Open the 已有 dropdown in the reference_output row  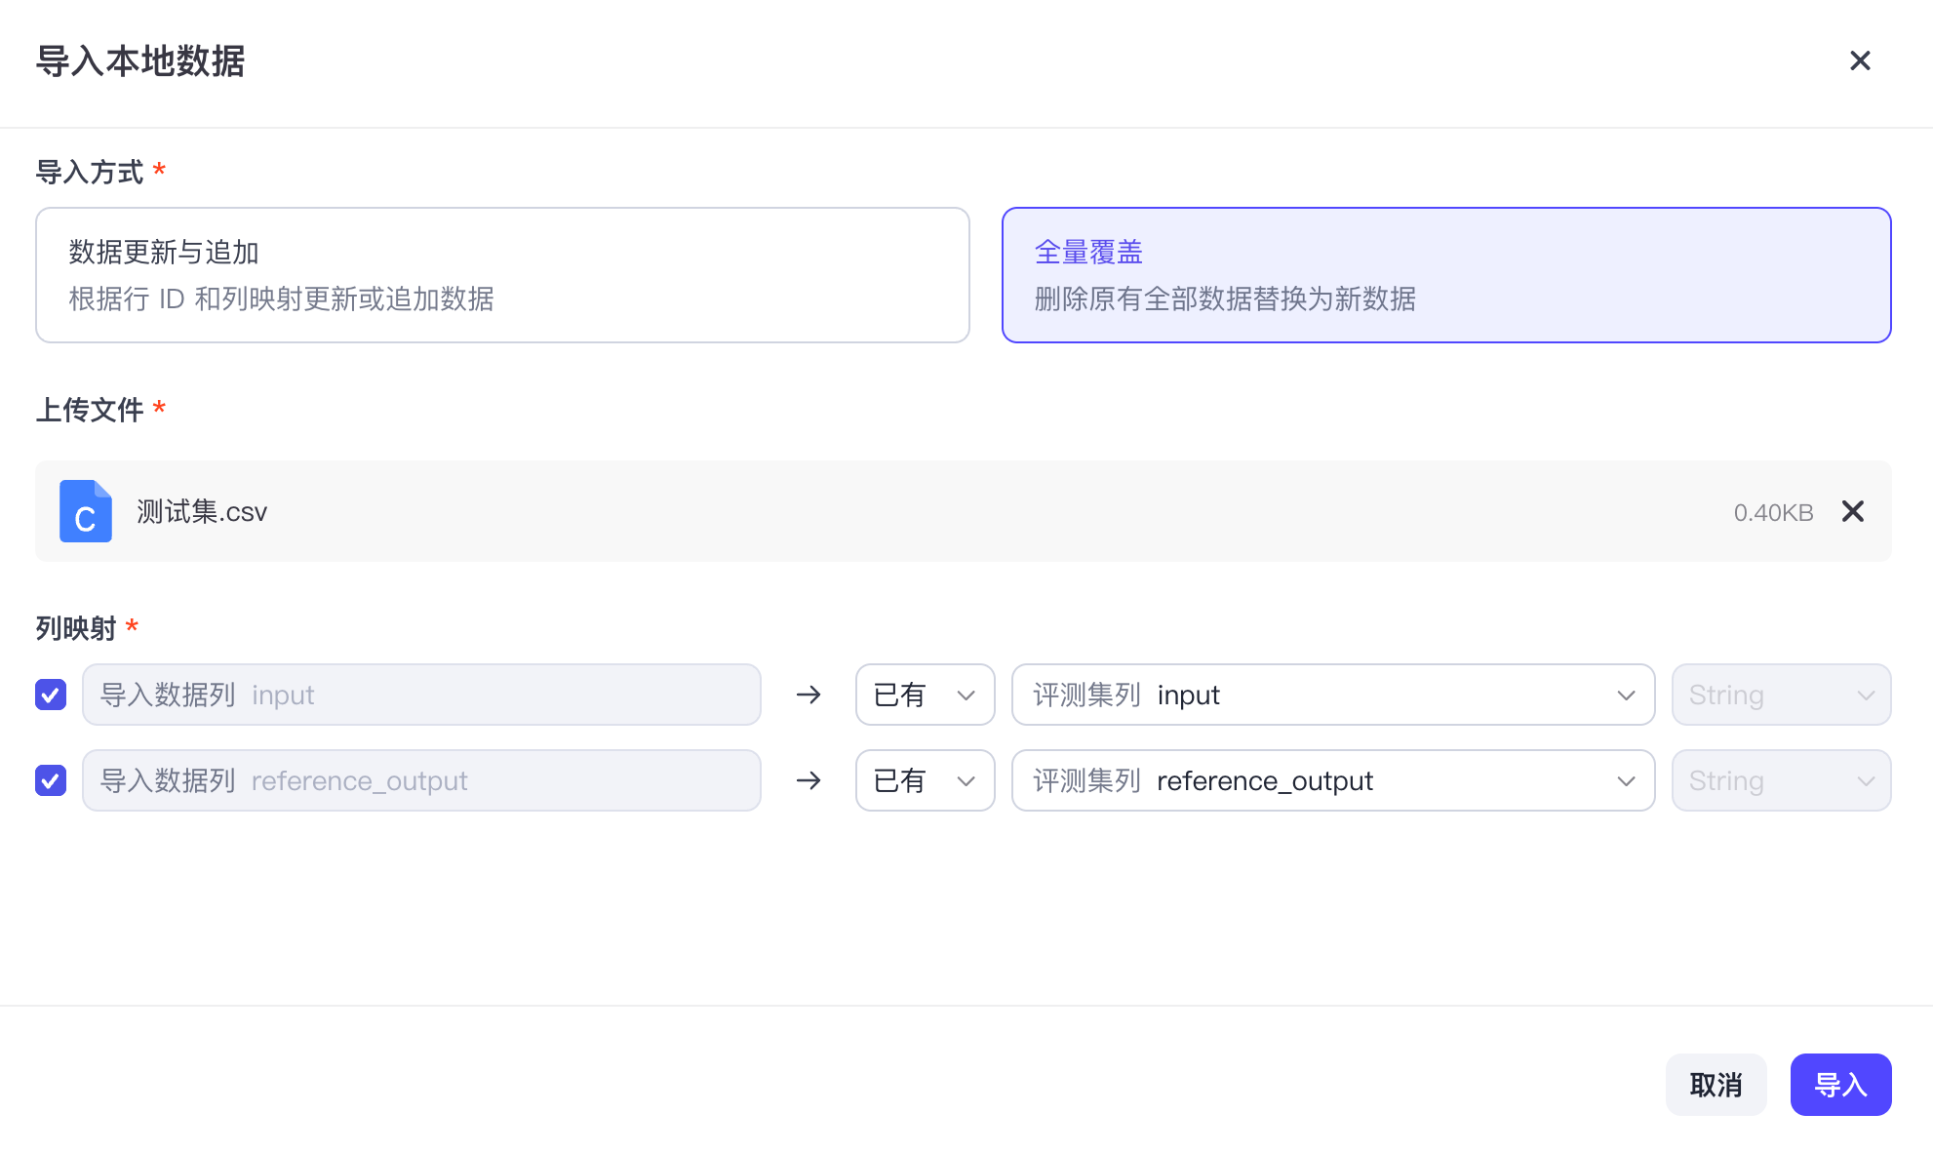click(925, 780)
